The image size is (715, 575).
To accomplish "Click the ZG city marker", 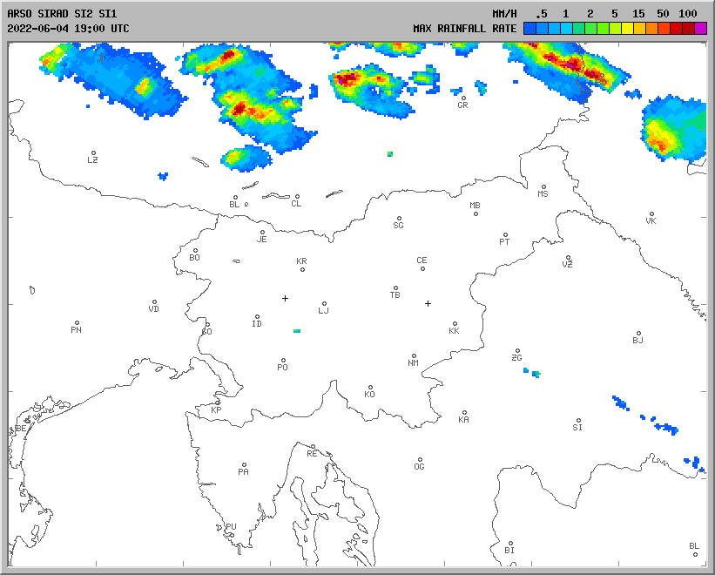I will (517, 351).
